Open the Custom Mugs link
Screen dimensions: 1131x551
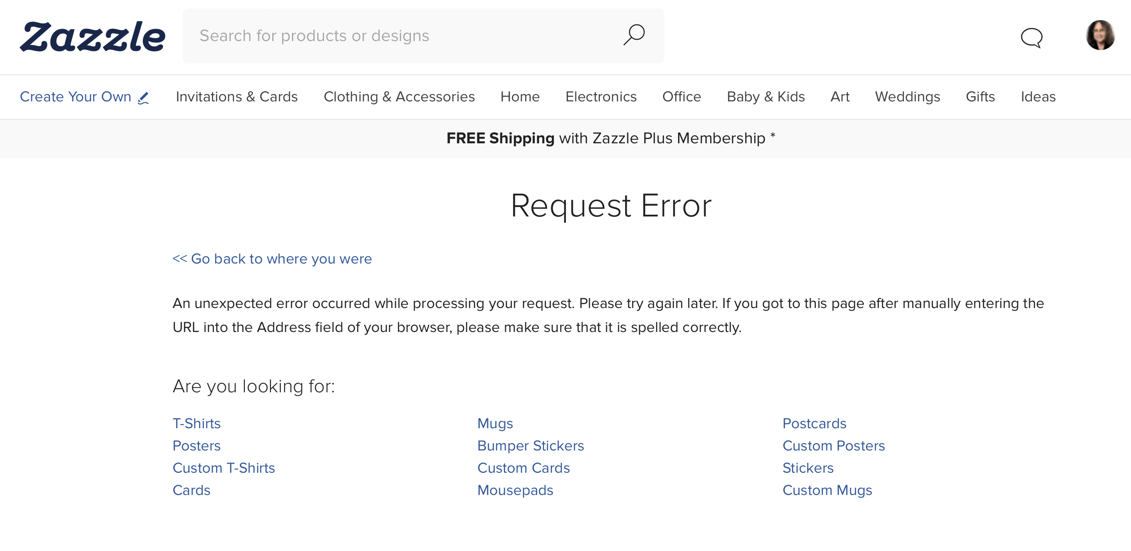point(827,490)
